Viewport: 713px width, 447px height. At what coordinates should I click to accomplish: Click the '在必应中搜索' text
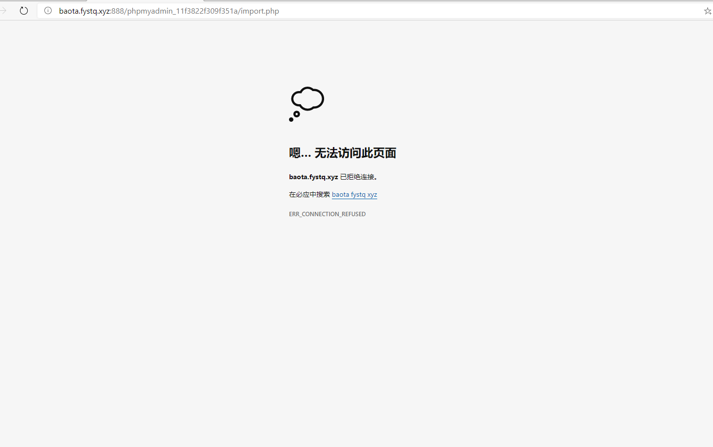[309, 194]
